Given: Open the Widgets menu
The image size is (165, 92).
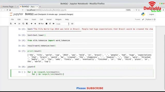Looking at the screenshot, I should coord(58,19).
